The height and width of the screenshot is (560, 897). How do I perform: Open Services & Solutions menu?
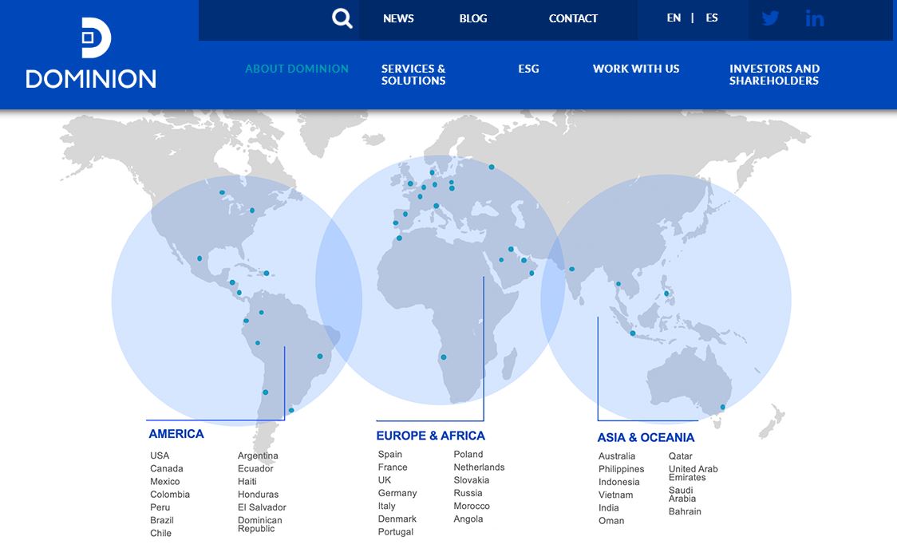413,74
